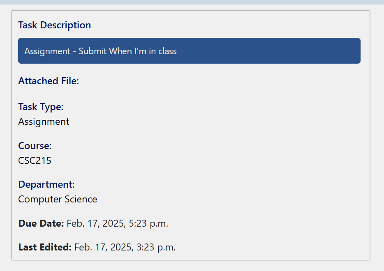Click the bold Due Date label

coord(41,224)
